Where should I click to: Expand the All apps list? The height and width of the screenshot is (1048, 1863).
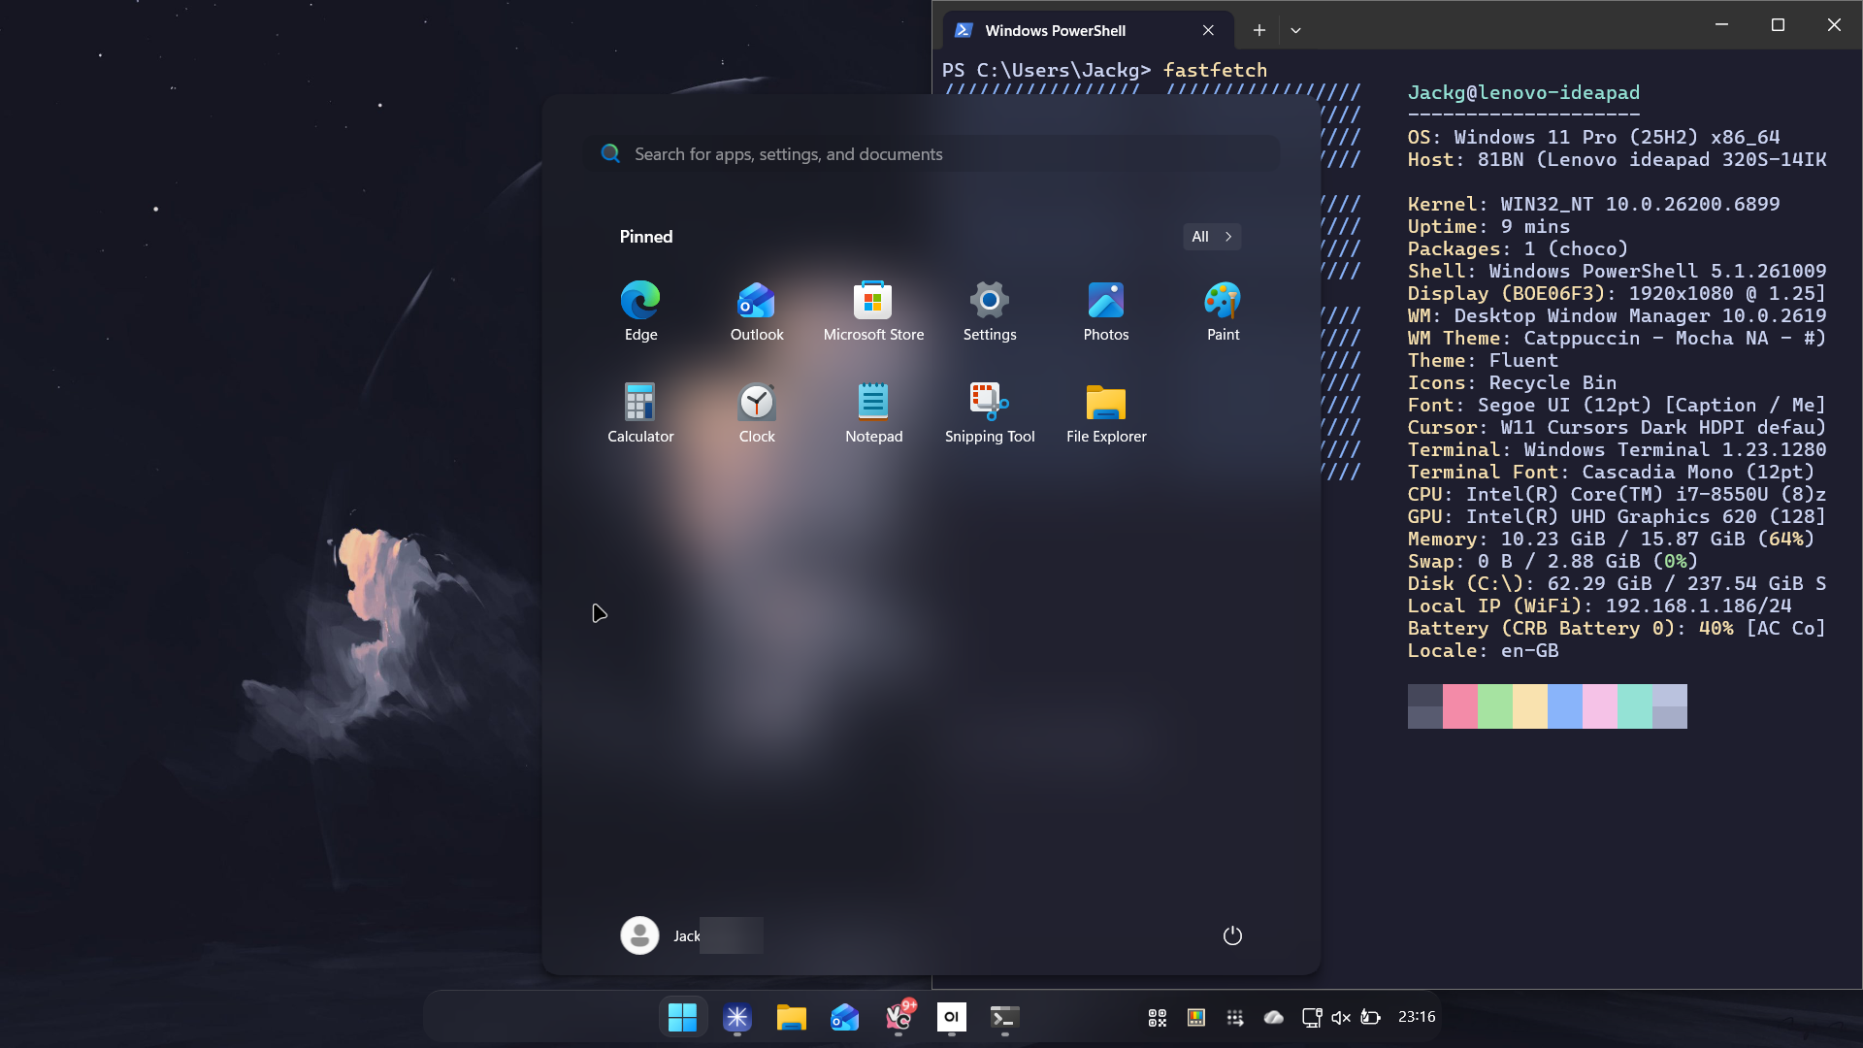[1211, 237]
